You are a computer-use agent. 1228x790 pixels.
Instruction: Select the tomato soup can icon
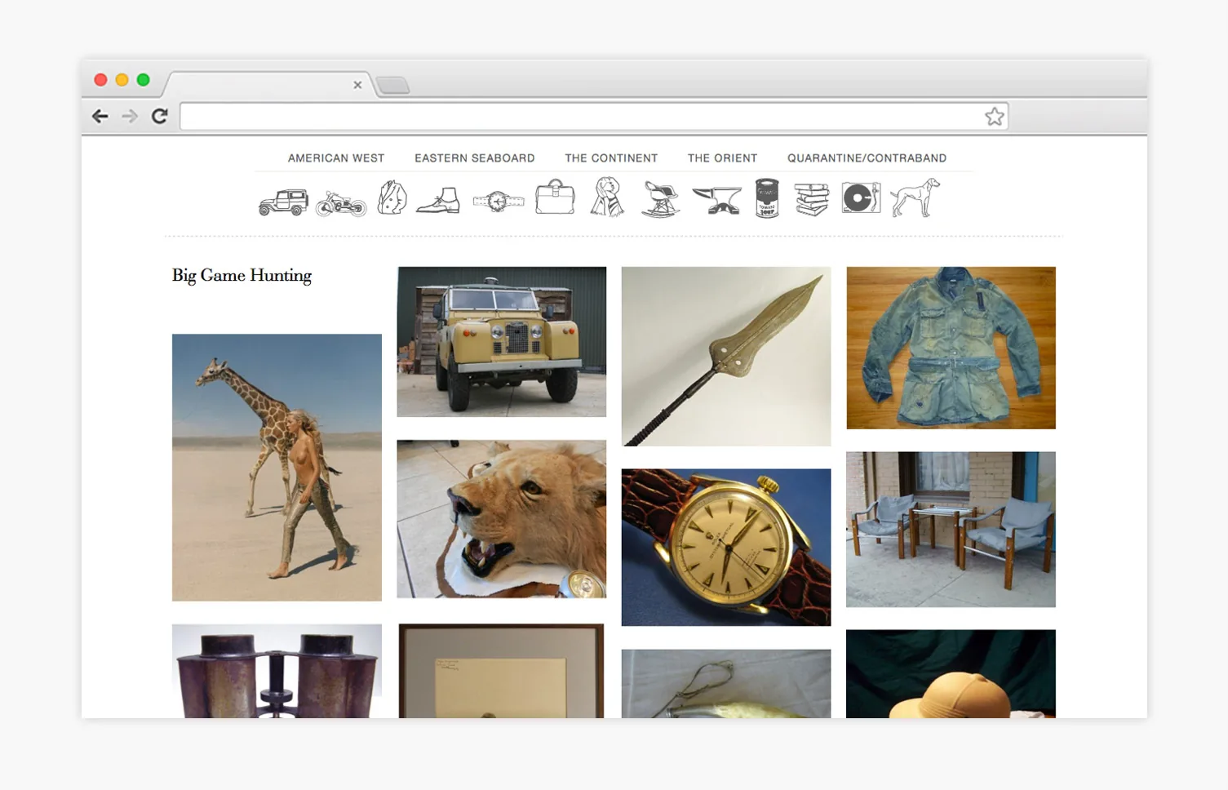[767, 198]
